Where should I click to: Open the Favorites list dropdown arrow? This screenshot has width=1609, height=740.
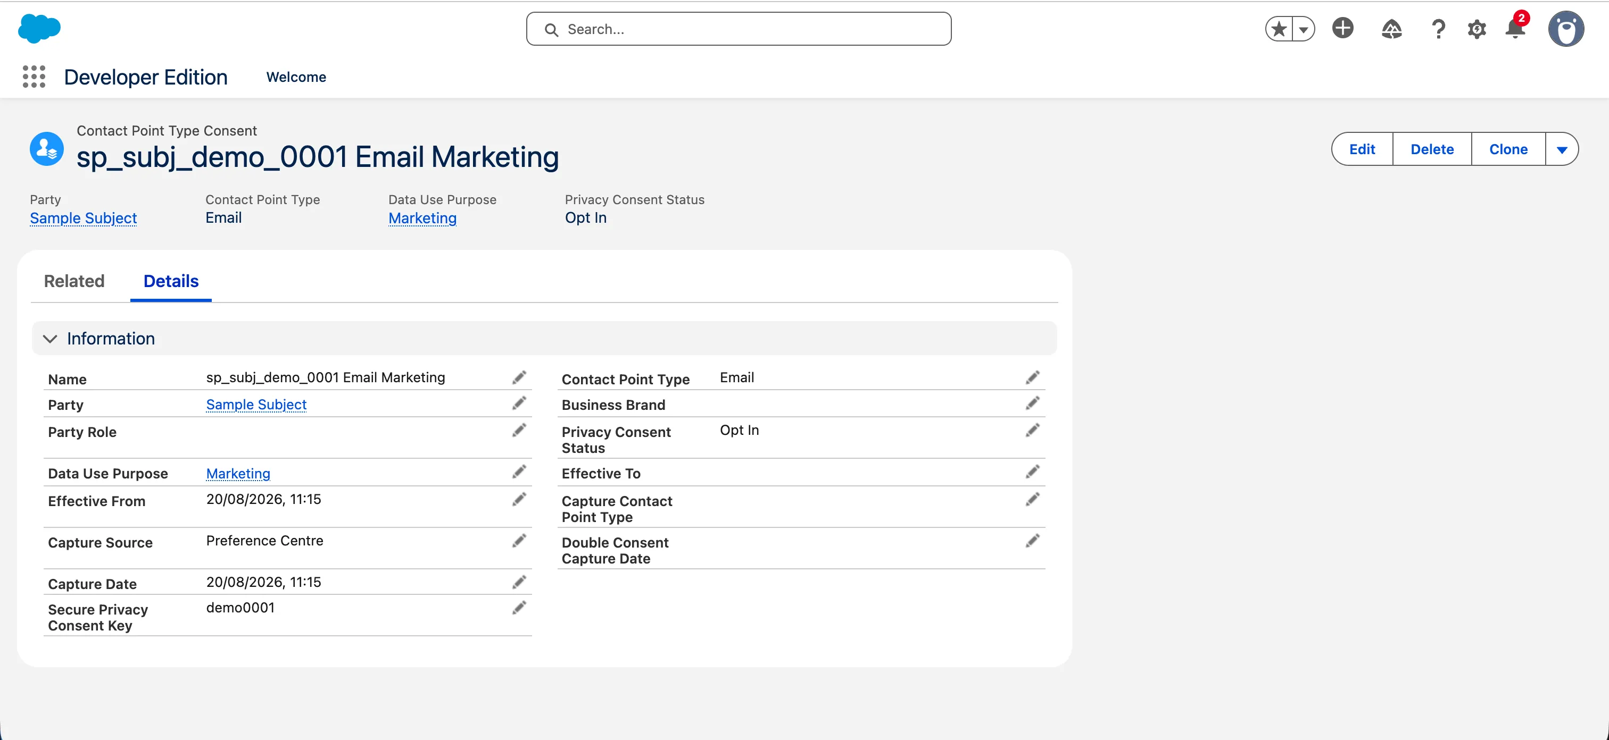(1304, 29)
